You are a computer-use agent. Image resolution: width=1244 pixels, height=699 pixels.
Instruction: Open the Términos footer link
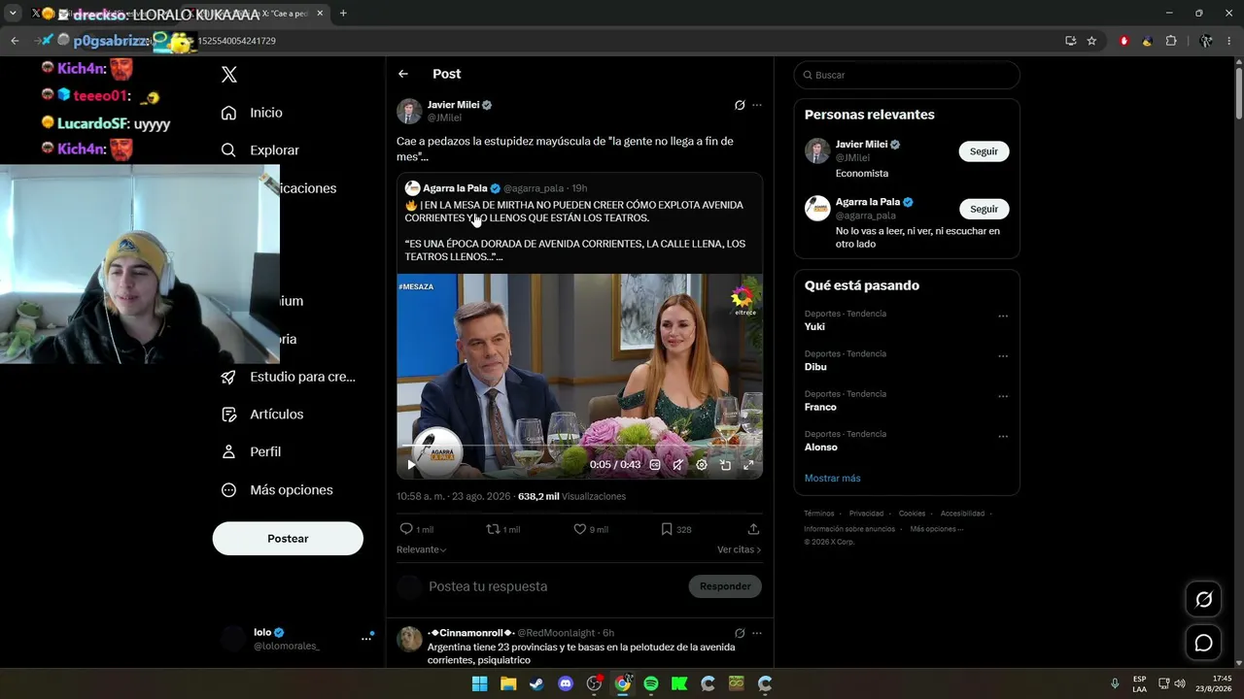819,514
